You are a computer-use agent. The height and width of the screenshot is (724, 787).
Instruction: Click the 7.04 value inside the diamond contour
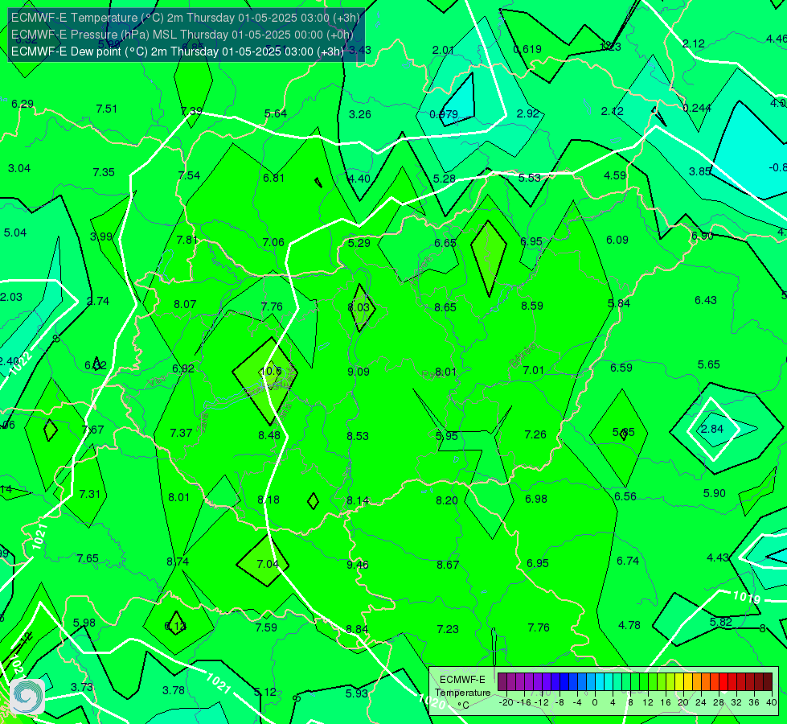[268, 564]
